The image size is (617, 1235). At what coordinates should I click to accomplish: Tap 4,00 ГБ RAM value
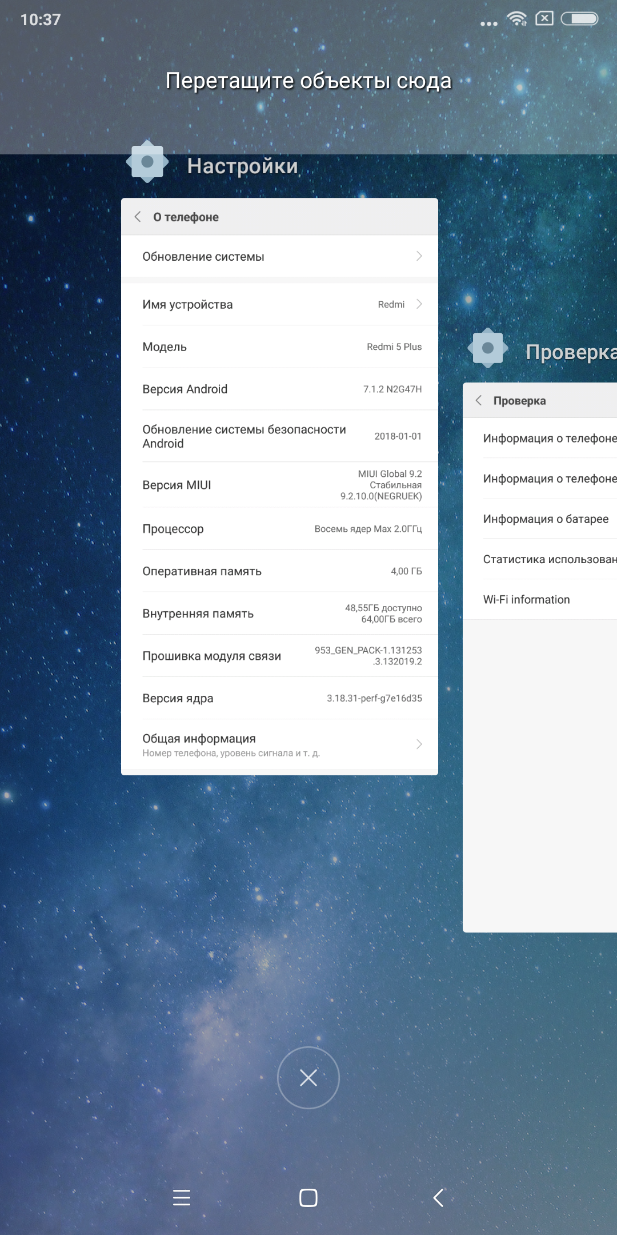point(406,571)
